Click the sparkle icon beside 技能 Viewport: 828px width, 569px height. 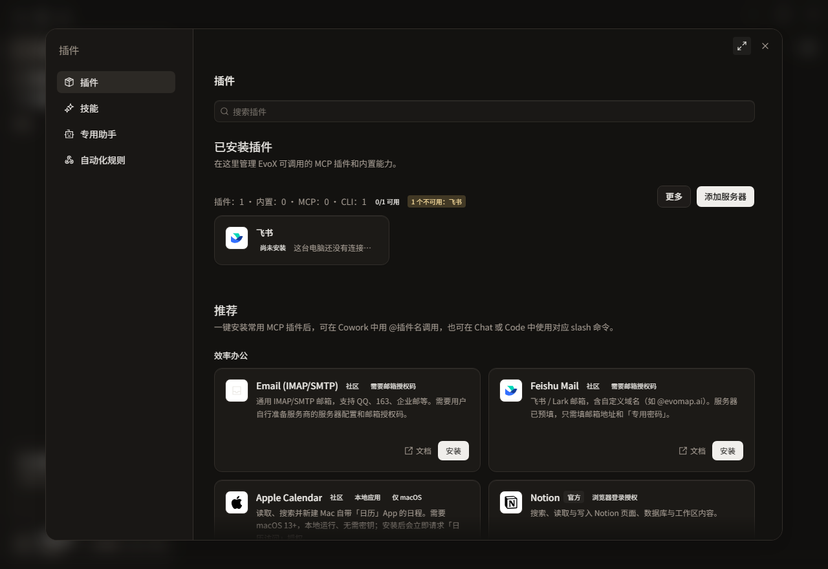pyautogui.click(x=69, y=108)
